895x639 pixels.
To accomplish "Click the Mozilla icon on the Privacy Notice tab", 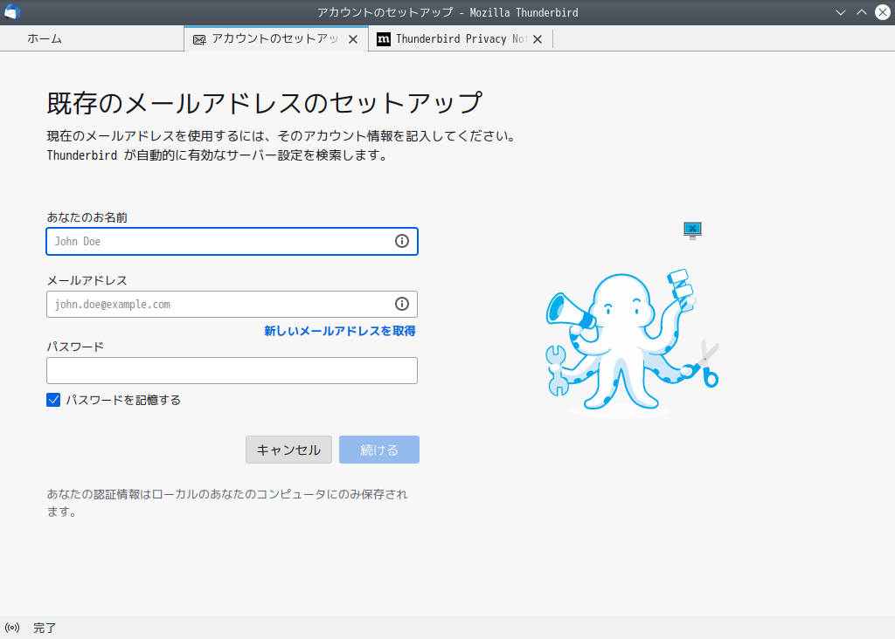I will point(384,39).
